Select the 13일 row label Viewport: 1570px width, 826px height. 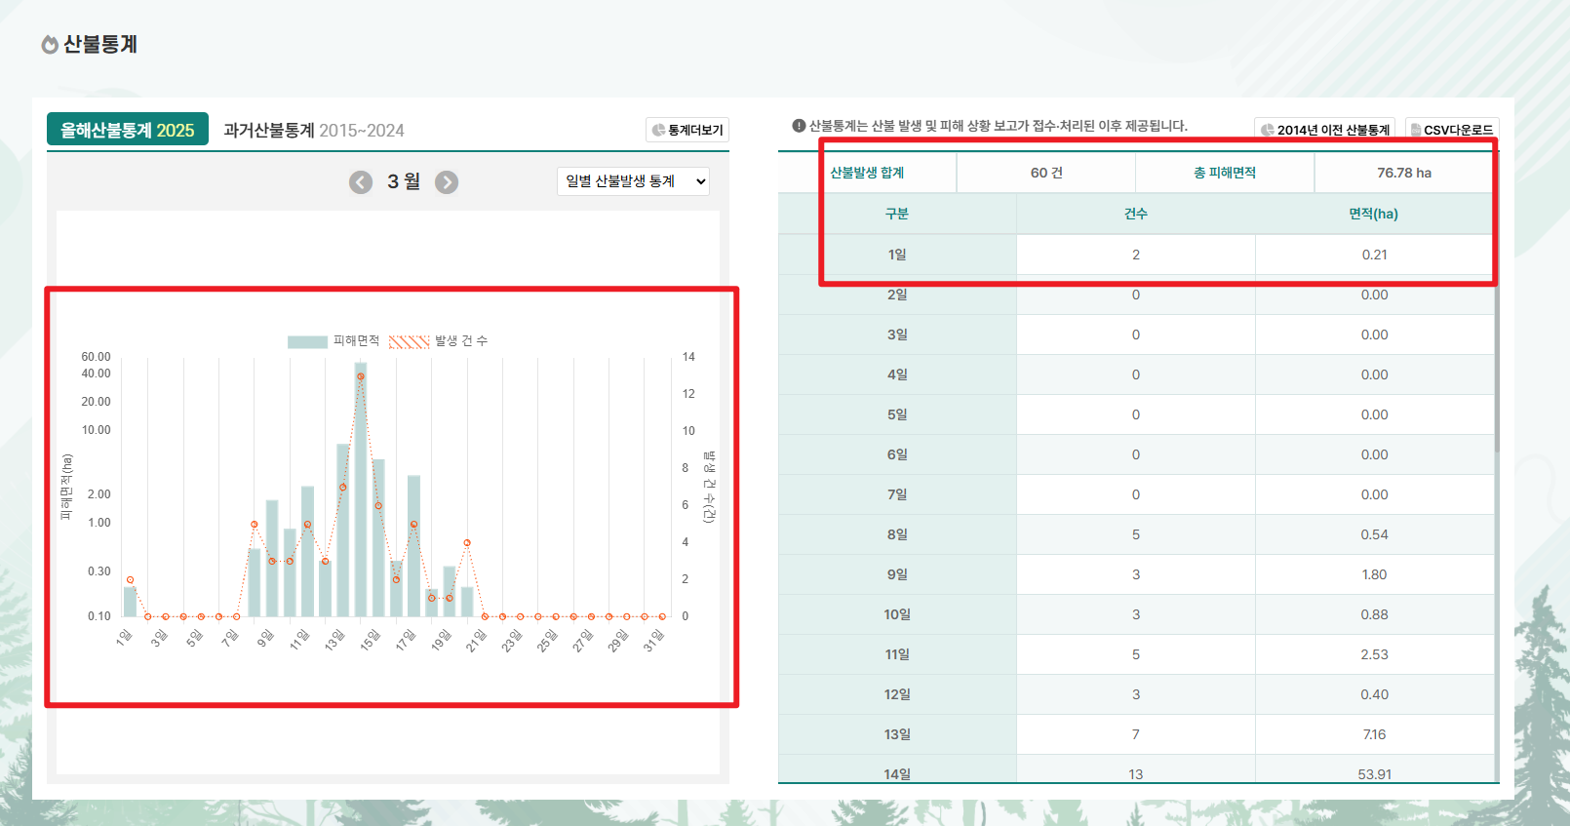(x=897, y=734)
